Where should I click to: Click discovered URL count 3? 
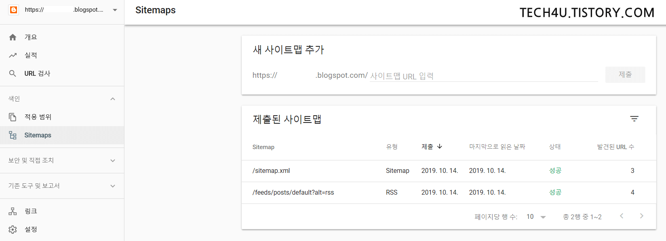pos(632,171)
